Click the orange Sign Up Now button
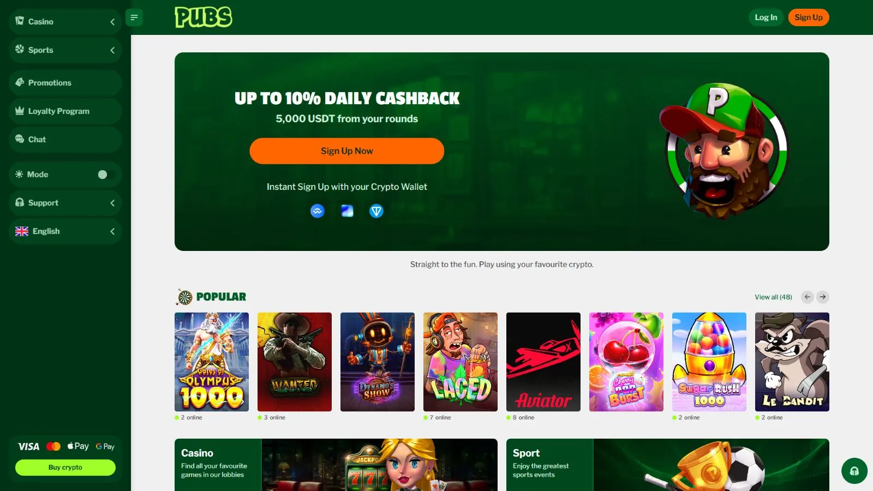 click(x=347, y=151)
